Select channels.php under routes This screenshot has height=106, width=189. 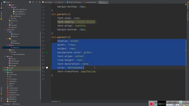click(x=14, y=61)
